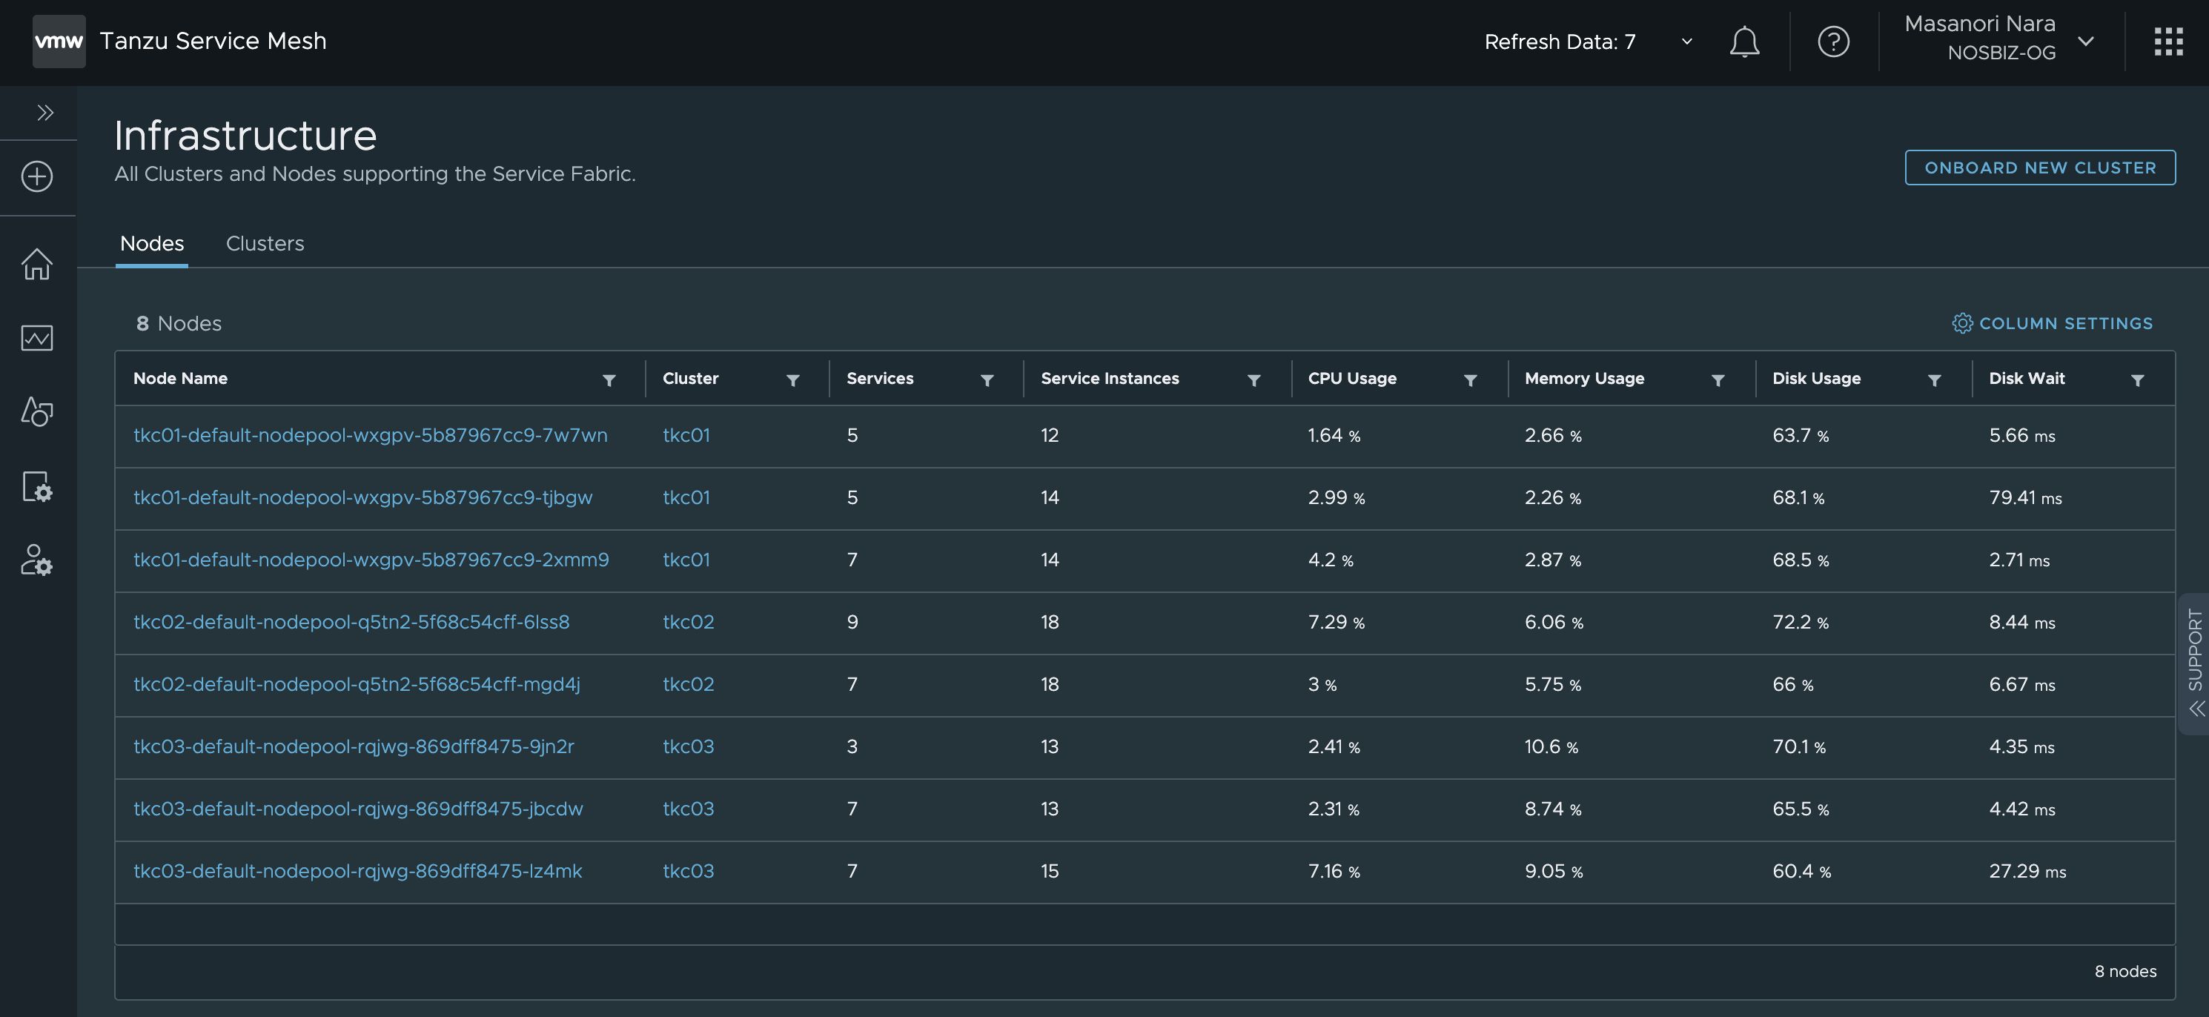Screen dimensions: 2209x1017
Task: Click the plus circle sidebar icon
Action: click(37, 176)
